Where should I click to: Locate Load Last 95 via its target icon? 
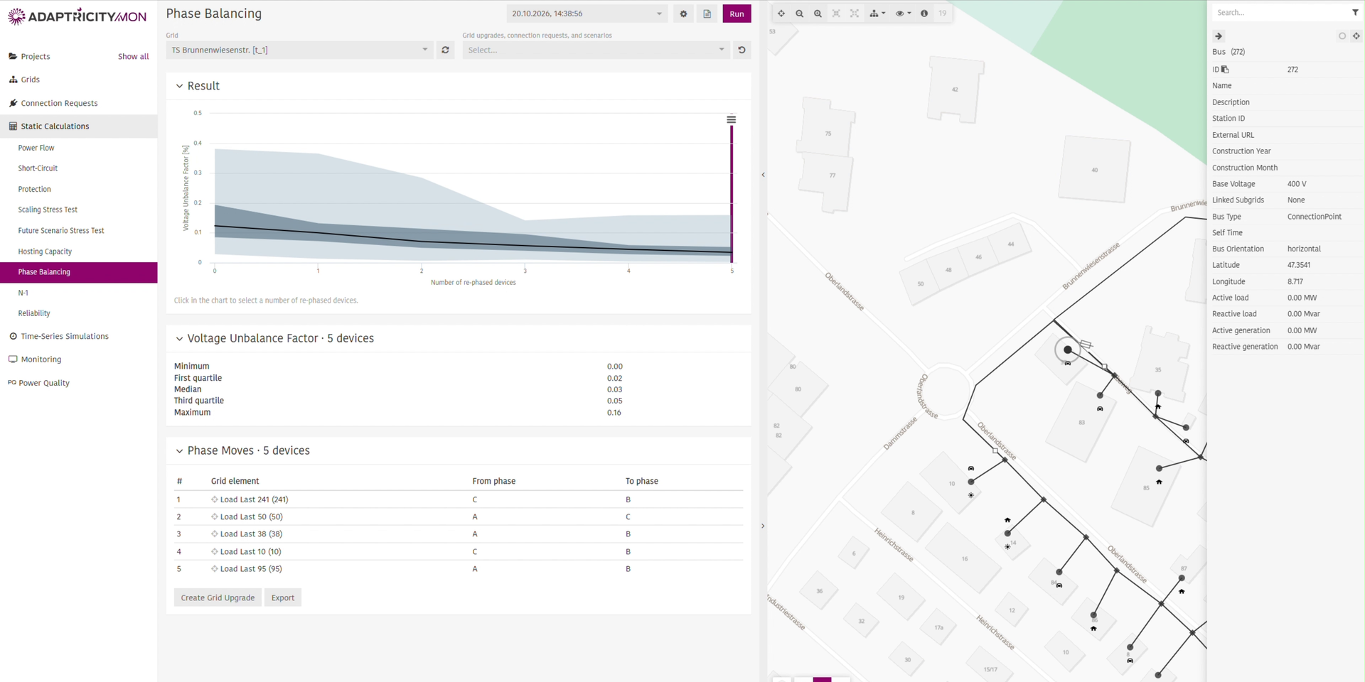pyautogui.click(x=215, y=569)
